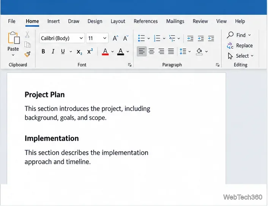
Task: Toggle Bold formatting
Action: coord(43,51)
